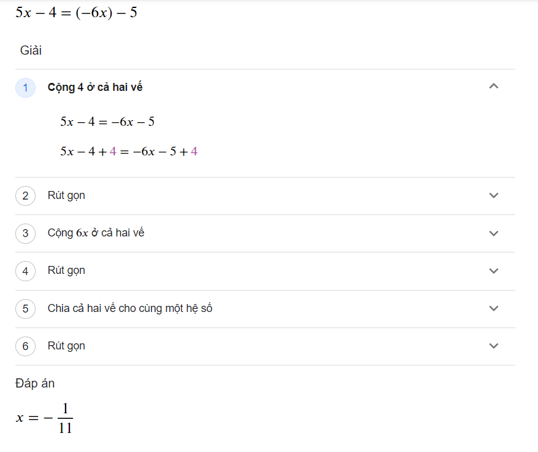
Task: Open the "Cộng 6x ở cả hai vế" step
Action: click(96, 233)
